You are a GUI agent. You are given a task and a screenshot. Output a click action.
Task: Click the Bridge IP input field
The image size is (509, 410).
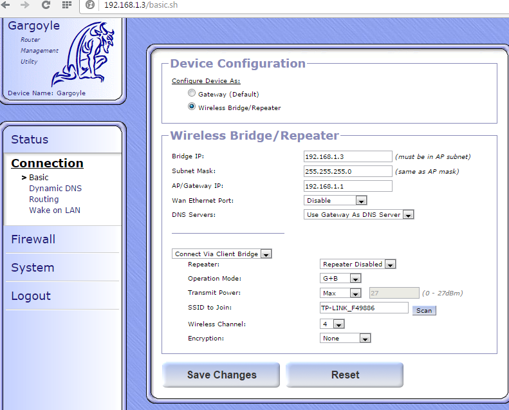(348, 156)
